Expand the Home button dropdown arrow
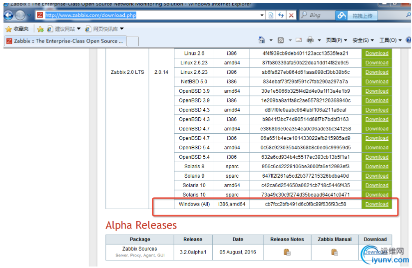 point(271,40)
